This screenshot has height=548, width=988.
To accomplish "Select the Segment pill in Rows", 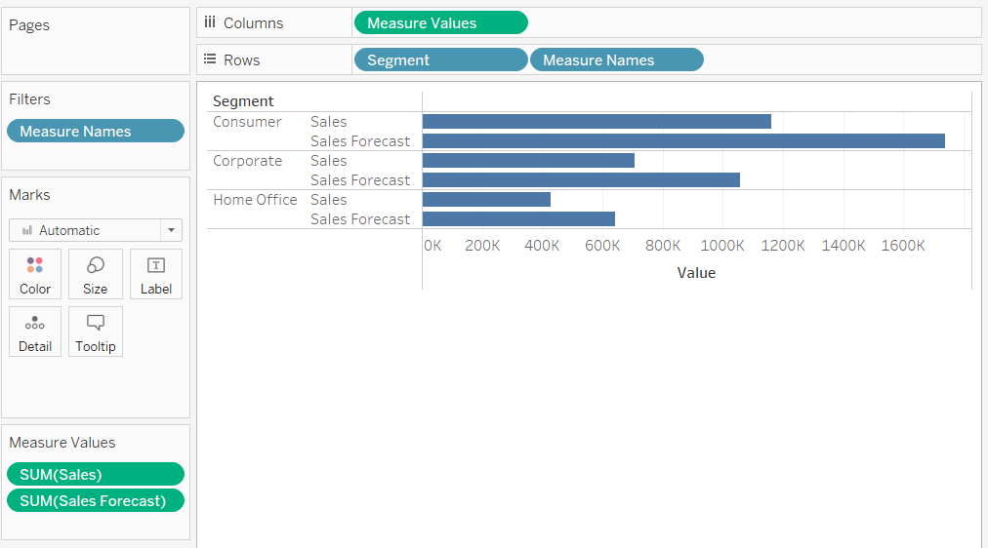I will click(440, 59).
